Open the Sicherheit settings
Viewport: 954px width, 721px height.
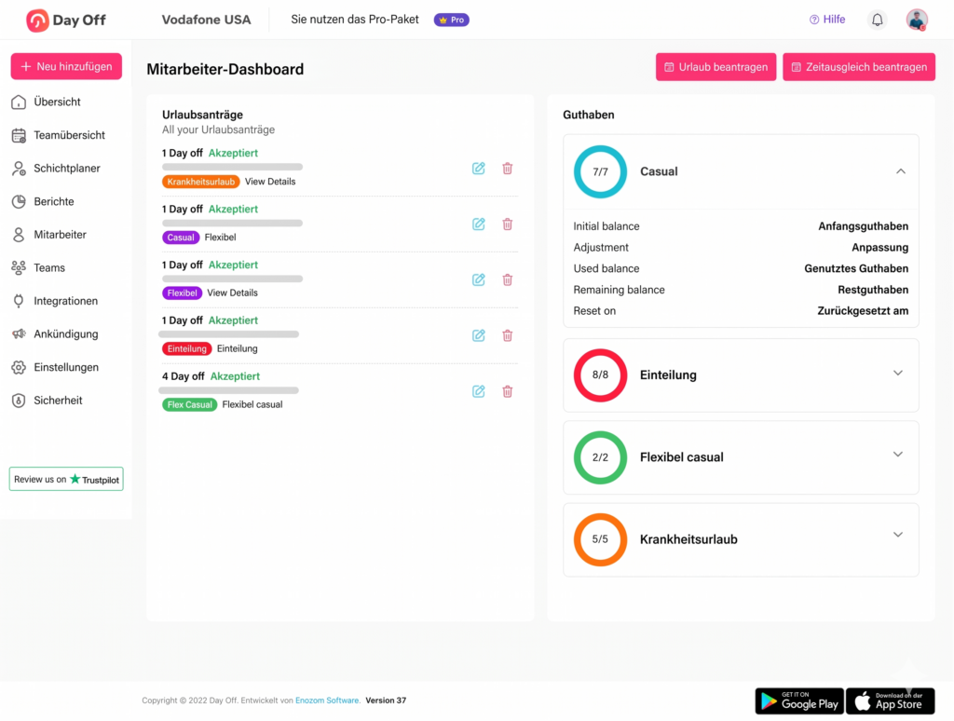pos(61,400)
